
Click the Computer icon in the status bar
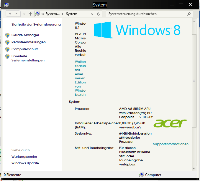pos(142,175)
